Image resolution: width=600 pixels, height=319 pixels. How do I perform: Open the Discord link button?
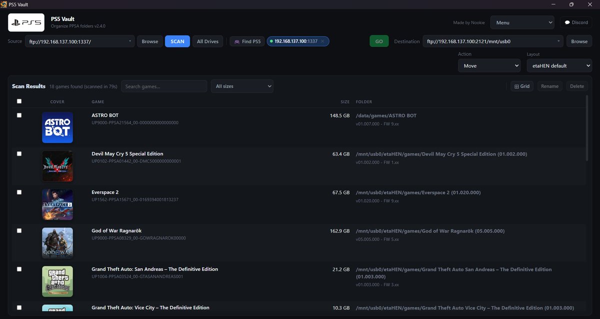coord(576,22)
